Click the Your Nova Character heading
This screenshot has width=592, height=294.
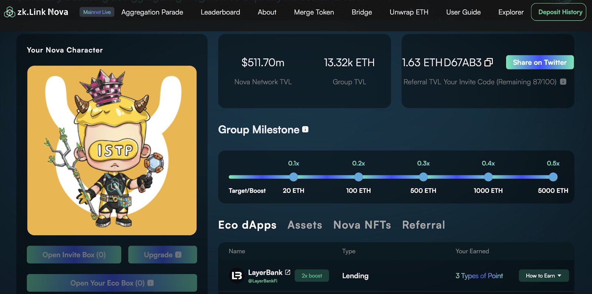coord(65,50)
